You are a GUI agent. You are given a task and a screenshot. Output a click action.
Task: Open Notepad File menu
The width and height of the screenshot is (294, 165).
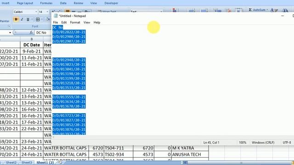[55, 22]
